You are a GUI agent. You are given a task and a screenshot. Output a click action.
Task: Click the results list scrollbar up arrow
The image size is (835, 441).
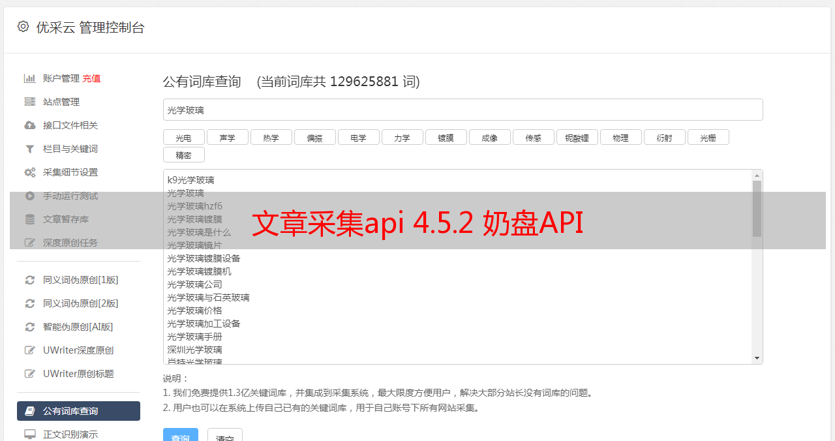757,175
